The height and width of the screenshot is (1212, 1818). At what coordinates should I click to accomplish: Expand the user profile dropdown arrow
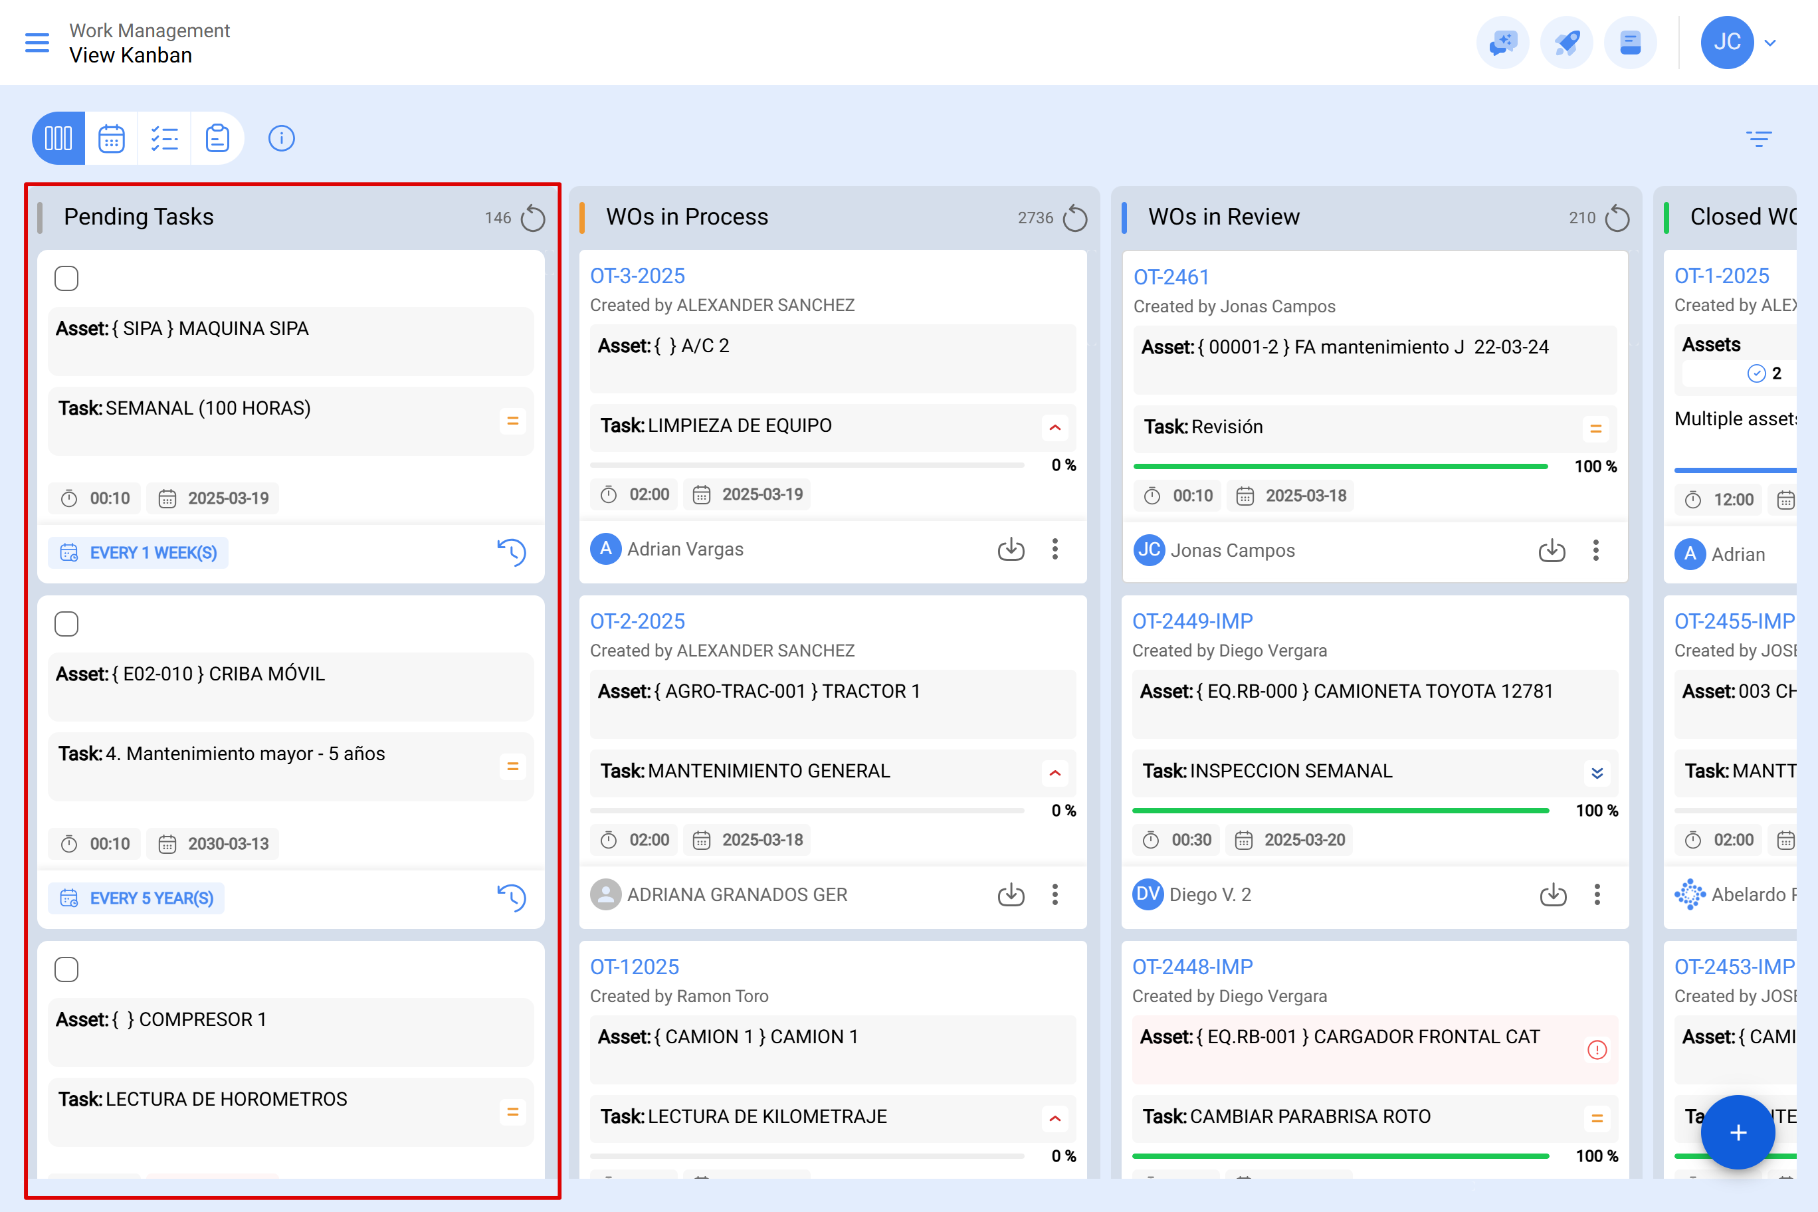1770,43
